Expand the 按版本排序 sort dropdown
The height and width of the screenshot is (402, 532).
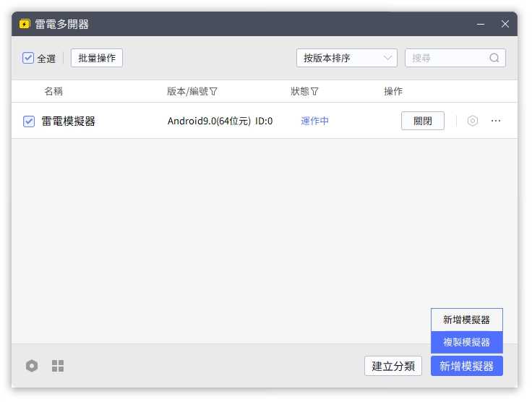[x=347, y=58]
